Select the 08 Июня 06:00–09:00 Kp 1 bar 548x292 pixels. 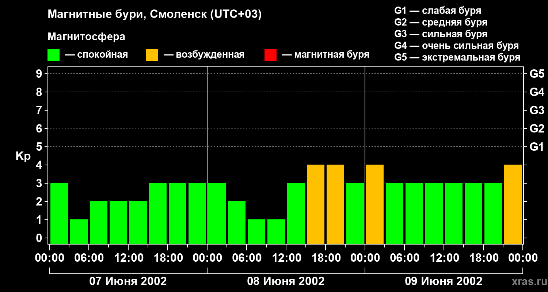(256, 231)
